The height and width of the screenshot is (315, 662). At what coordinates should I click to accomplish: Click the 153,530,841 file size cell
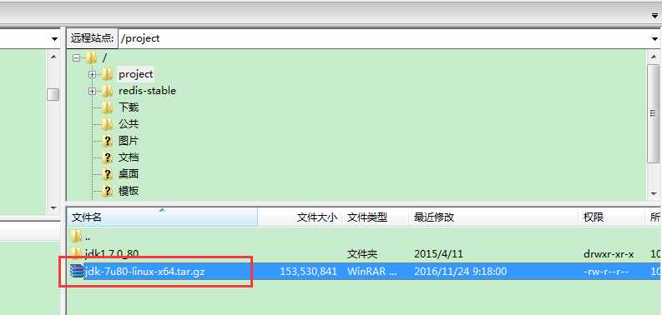point(309,272)
